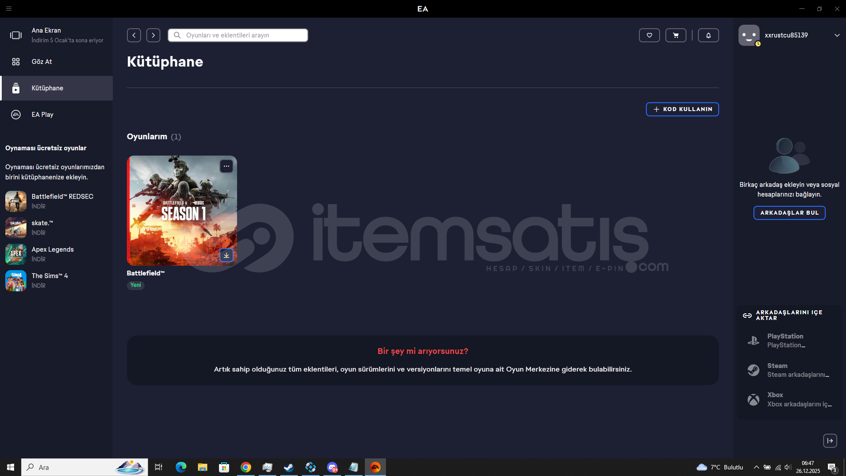Click the KOD KULLANIN button
The image size is (846, 476).
682,109
